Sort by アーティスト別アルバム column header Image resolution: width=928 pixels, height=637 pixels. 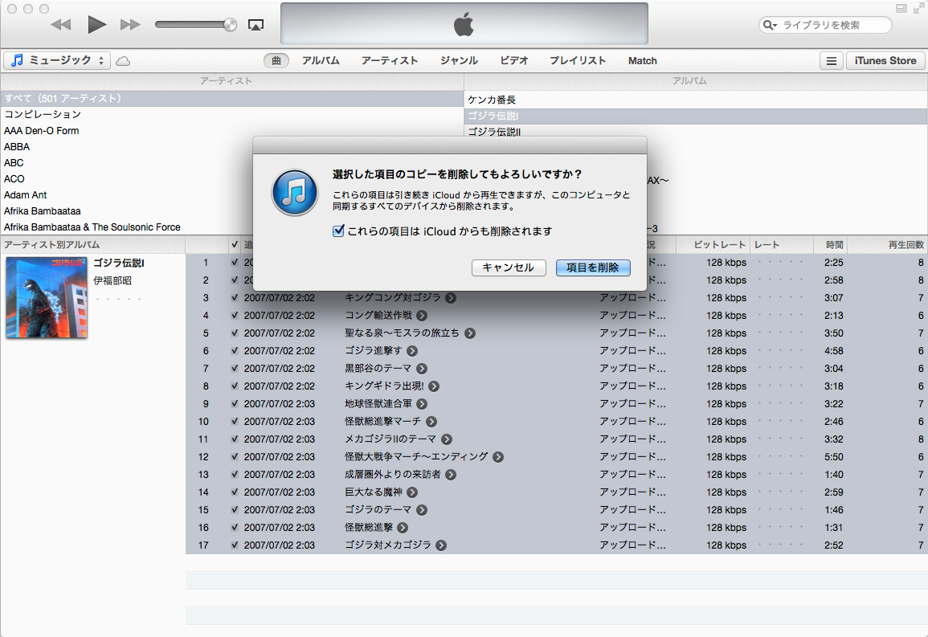(x=93, y=244)
